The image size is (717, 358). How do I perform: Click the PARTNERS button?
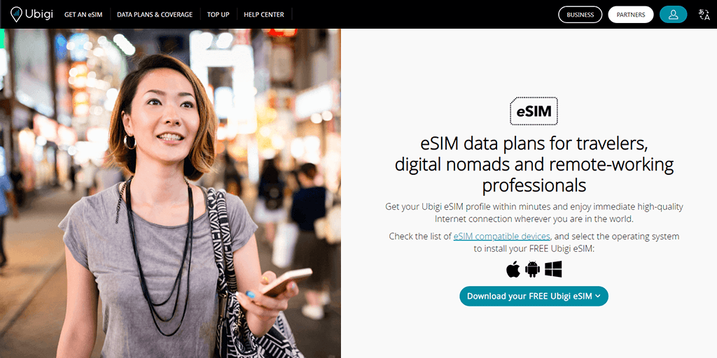coord(631,15)
